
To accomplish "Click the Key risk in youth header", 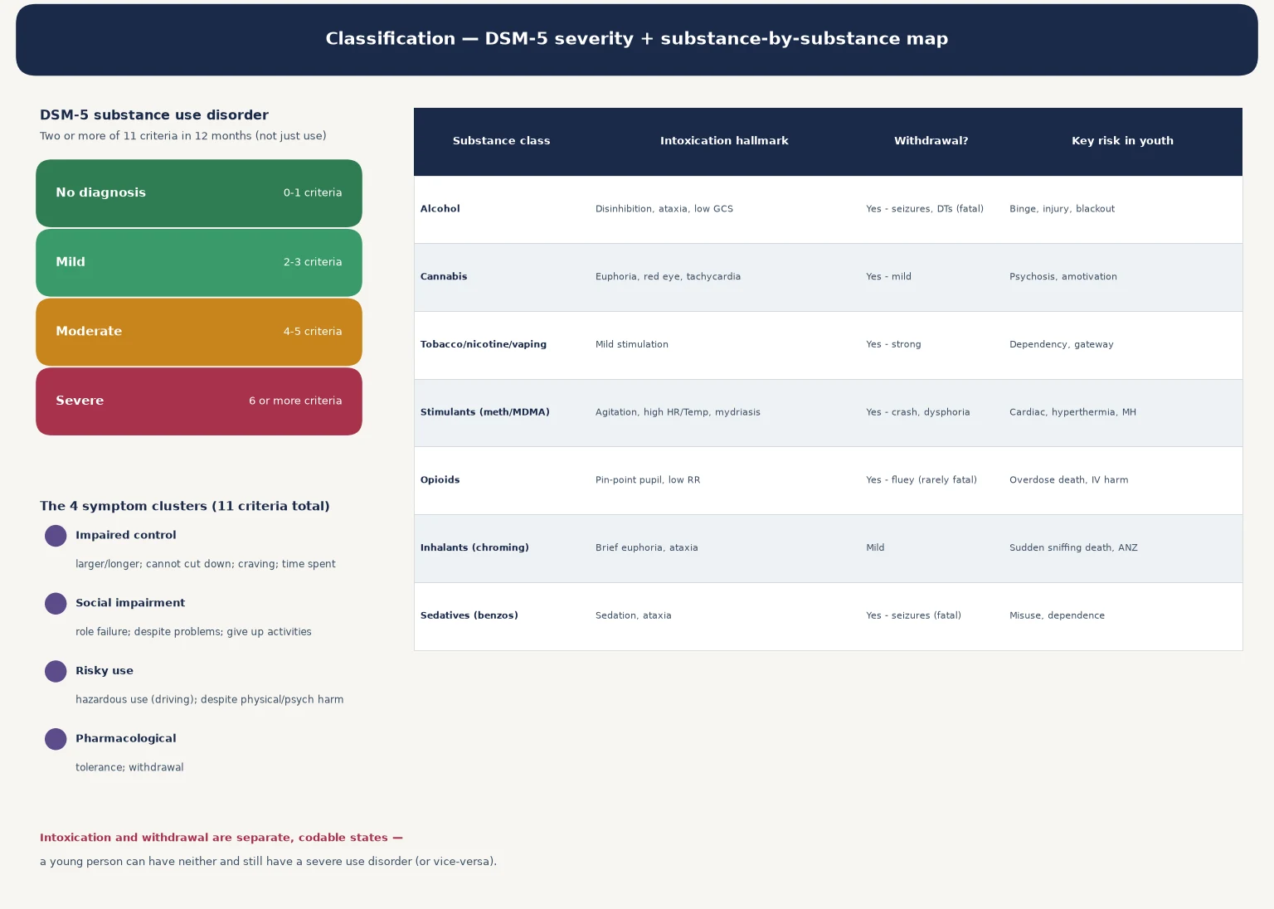I will click(1122, 141).
